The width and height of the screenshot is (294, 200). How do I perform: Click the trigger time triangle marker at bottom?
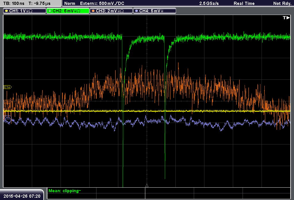[x=147, y=186]
